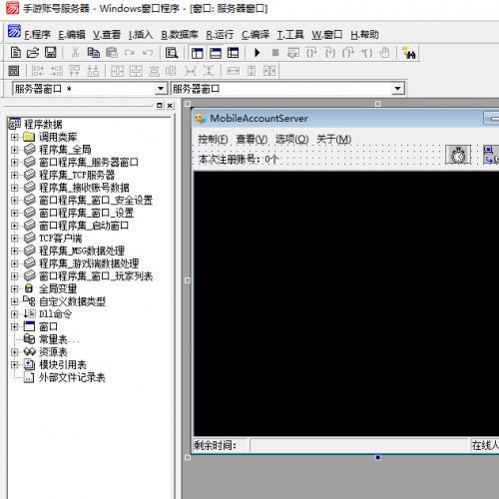
Task: Open the left 服务器窗口 combo box dropdown
Action: 161,89
